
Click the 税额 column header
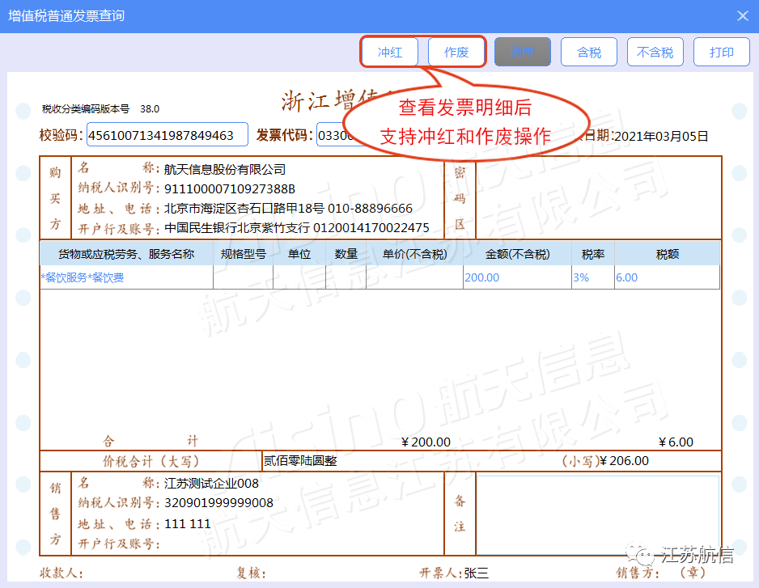click(667, 254)
